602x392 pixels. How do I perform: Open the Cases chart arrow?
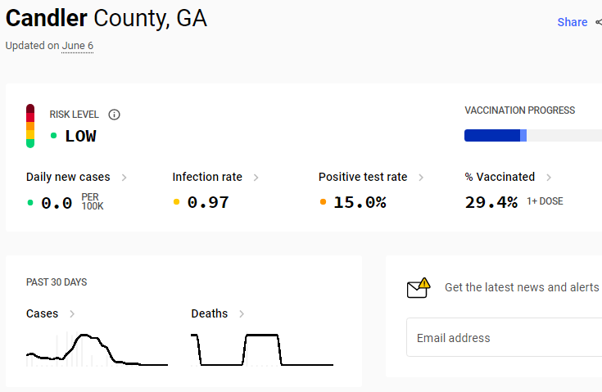click(x=72, y=314)
